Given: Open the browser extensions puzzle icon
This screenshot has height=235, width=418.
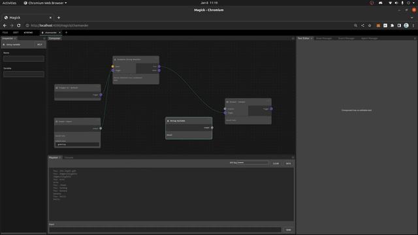Looking at the screenshot, I should [x=392, y=25].
